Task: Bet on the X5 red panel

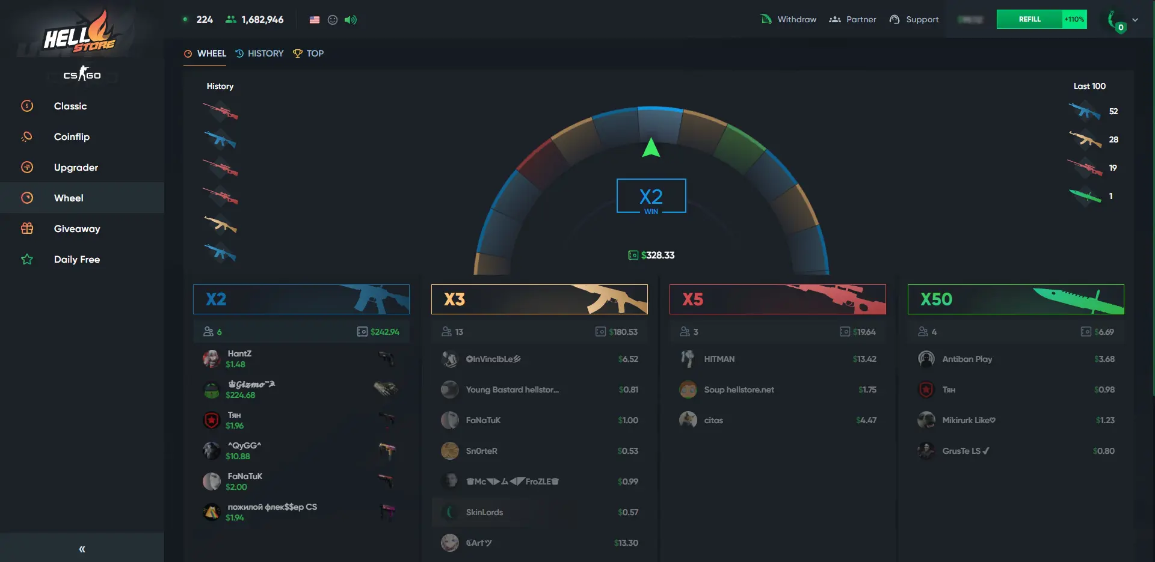Action: tap(778, 299)
